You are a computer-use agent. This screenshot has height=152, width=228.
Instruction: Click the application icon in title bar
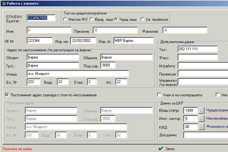click(x=4, y=3)
